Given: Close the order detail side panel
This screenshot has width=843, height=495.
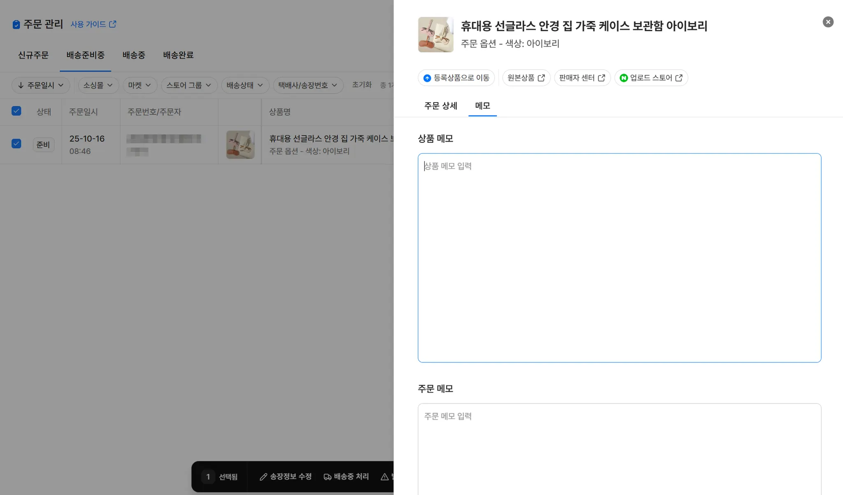Looking at the screenshot, I should (828, 22).
